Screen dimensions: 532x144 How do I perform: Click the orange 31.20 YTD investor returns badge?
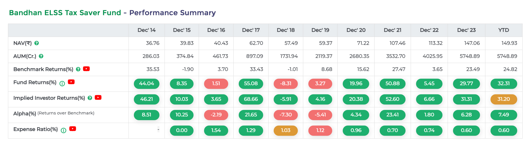tap(504, 99)
